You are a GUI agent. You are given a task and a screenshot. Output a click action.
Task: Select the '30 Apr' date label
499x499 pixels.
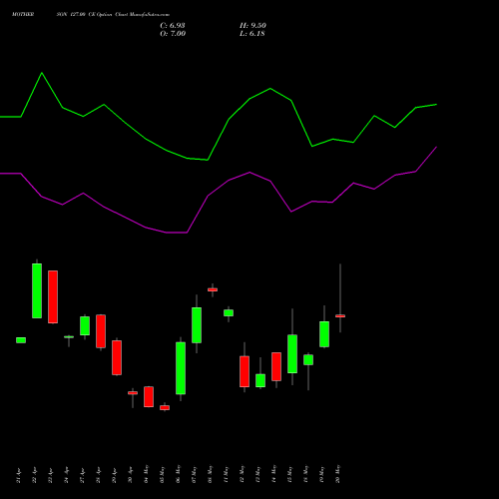click(131, 476)
